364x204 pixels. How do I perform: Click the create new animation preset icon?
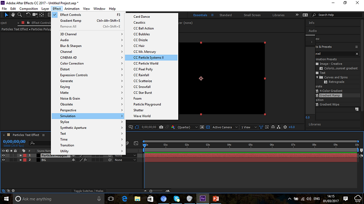click(x=357, y=109)
